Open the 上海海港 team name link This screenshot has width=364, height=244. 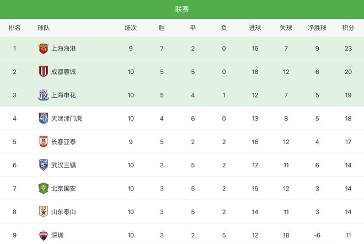pos(63,49)
